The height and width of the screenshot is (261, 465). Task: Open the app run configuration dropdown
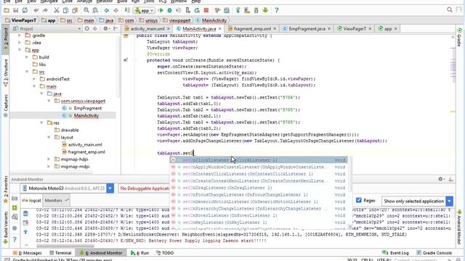[x=144, y=10]
